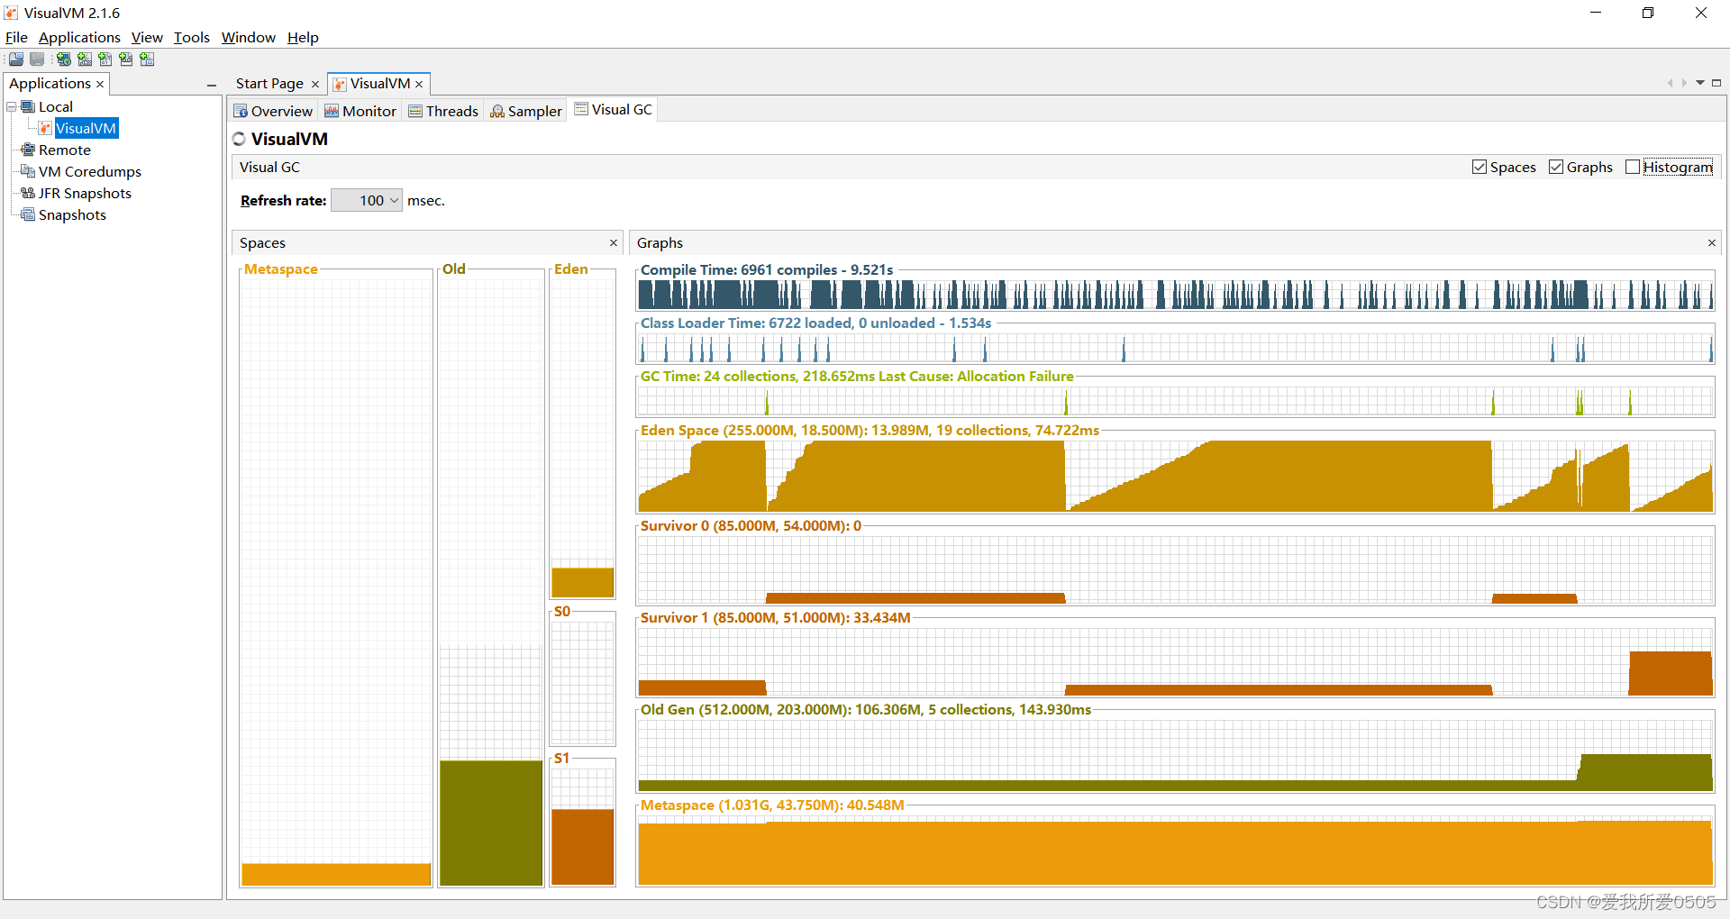Click the Eden space bar in Spaces
This screenshot has width=1730, height=919.
click(x=583, y=582)
